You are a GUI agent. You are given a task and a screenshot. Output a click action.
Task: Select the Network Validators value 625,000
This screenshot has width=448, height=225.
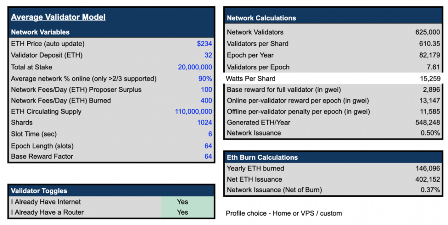click(x=428, y=32)
